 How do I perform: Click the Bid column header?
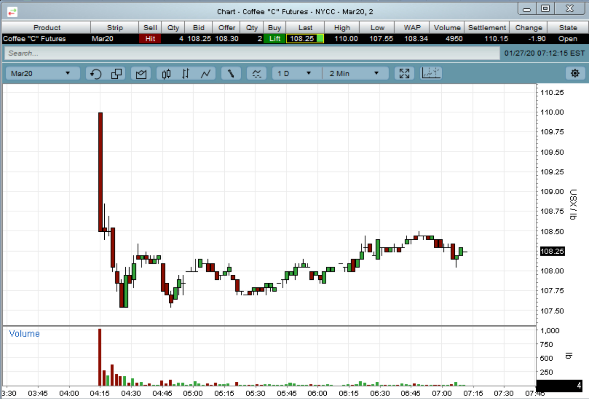coord(199,28)
